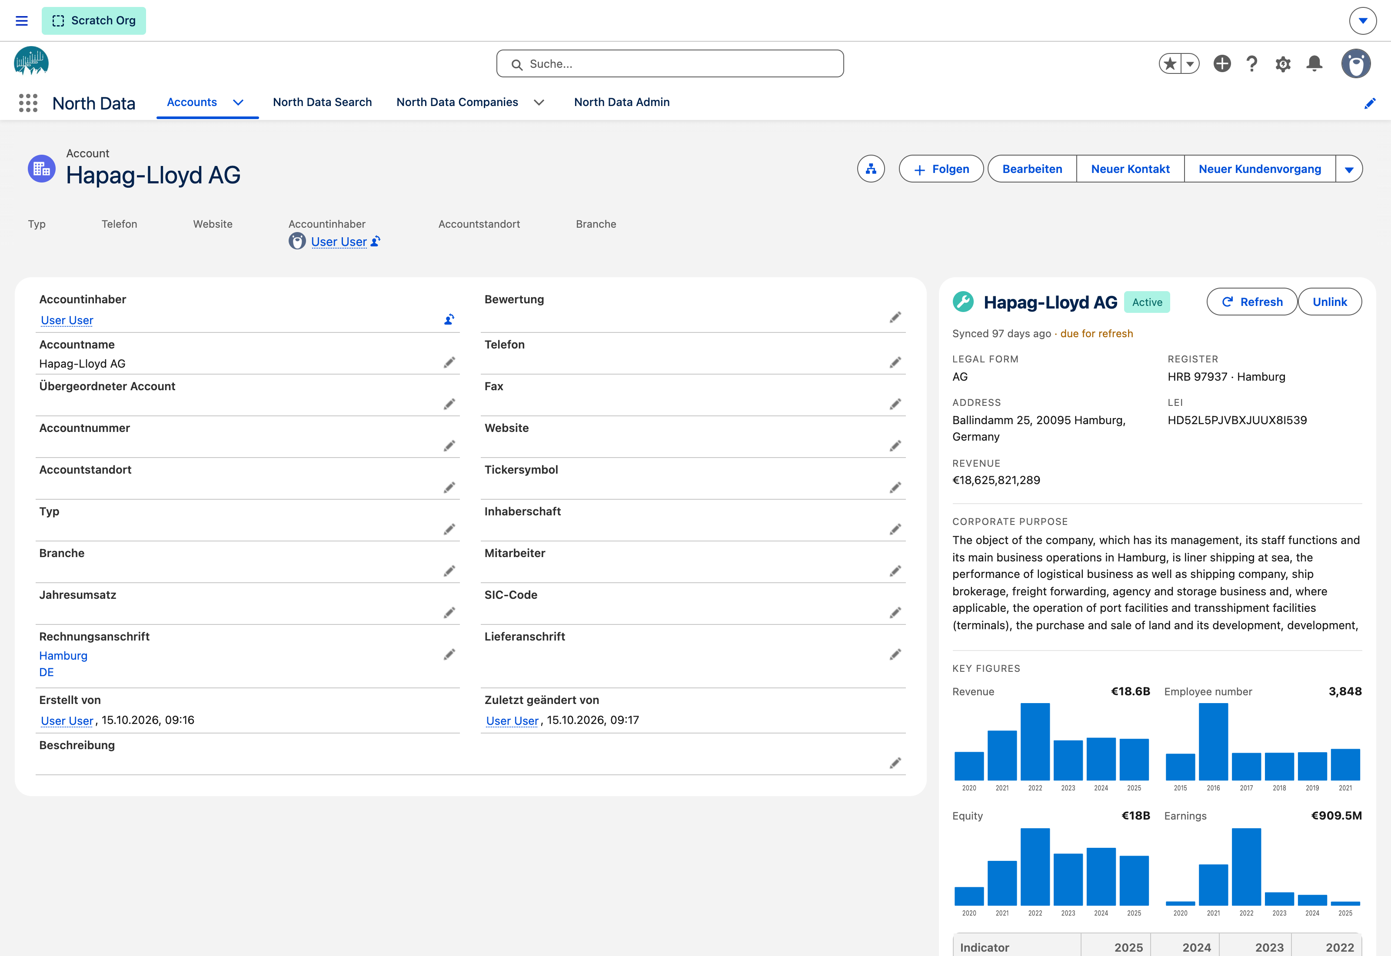Edit the Tickersymbol field pencil

click(895, 488)
